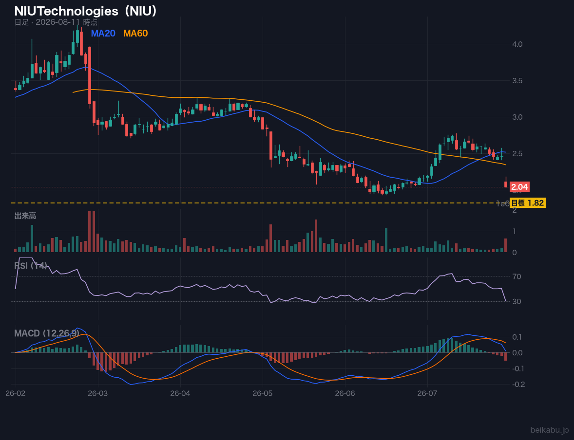Click the 26-07 date axis label

pyautogui.click(x=427, y=394)
